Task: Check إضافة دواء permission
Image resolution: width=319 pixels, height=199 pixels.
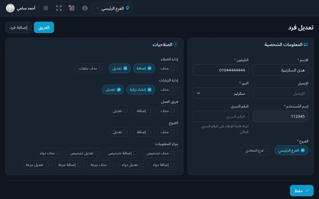Action: (x=173, y=165)
